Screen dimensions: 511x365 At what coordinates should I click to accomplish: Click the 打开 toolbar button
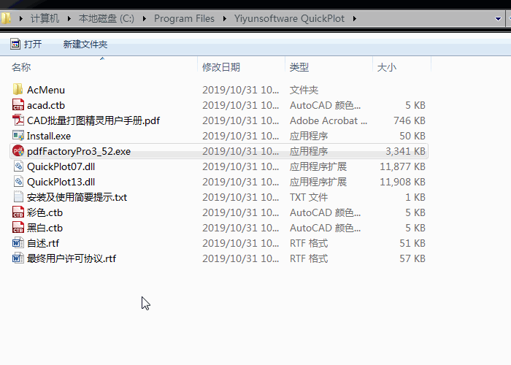[26, 44]
